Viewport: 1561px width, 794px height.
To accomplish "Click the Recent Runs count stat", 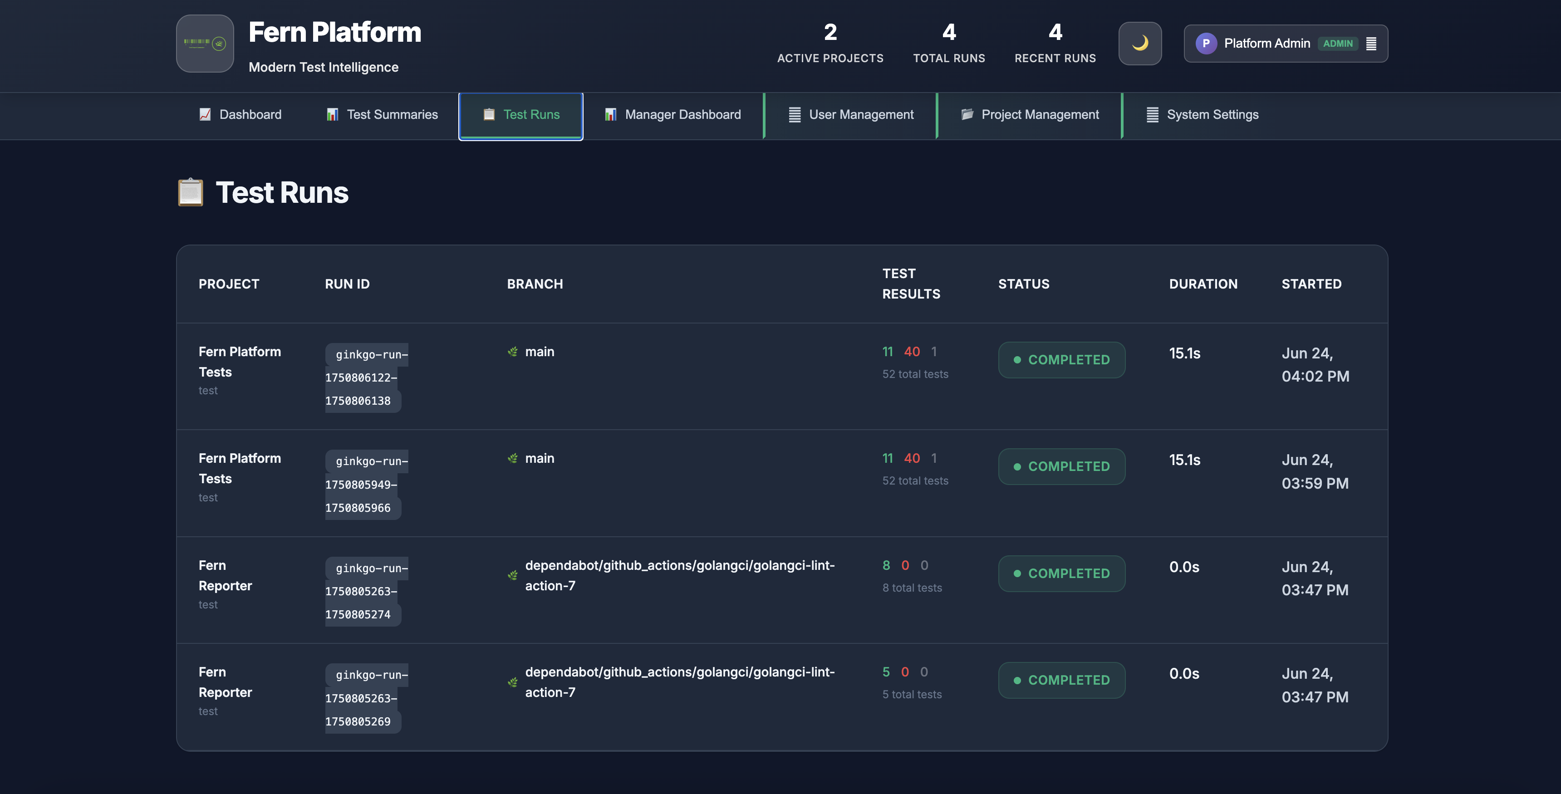I will 1055,43.
